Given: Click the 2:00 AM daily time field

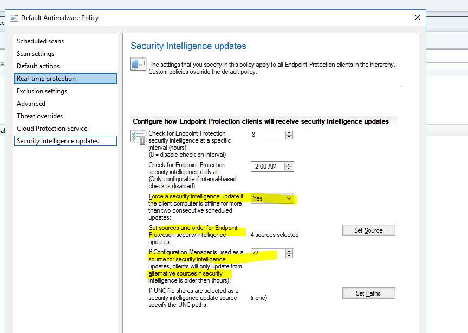Looking at the screenshot, I should (x=268, y=166).
